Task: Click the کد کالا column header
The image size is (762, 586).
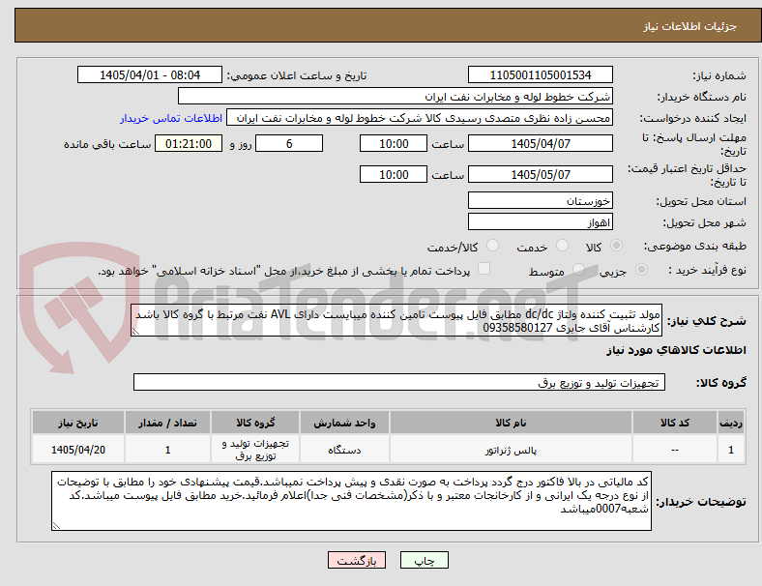Action: pos(675,423)
